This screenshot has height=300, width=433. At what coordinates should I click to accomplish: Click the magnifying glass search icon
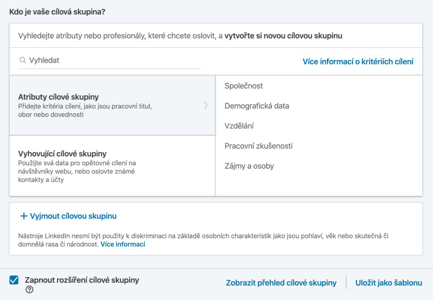(x=22, y=60)
